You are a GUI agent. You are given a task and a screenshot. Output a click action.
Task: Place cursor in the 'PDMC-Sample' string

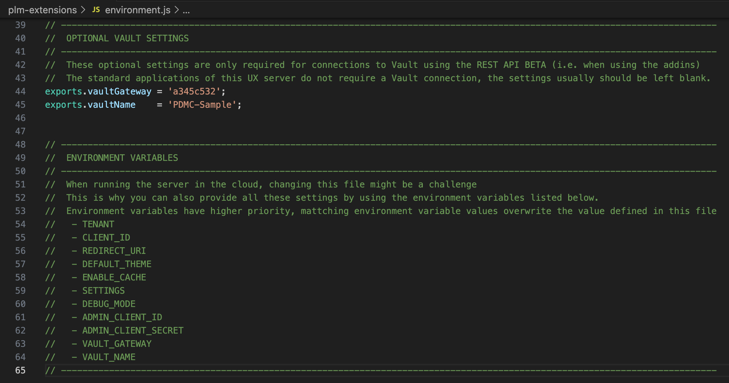point(202,105)
